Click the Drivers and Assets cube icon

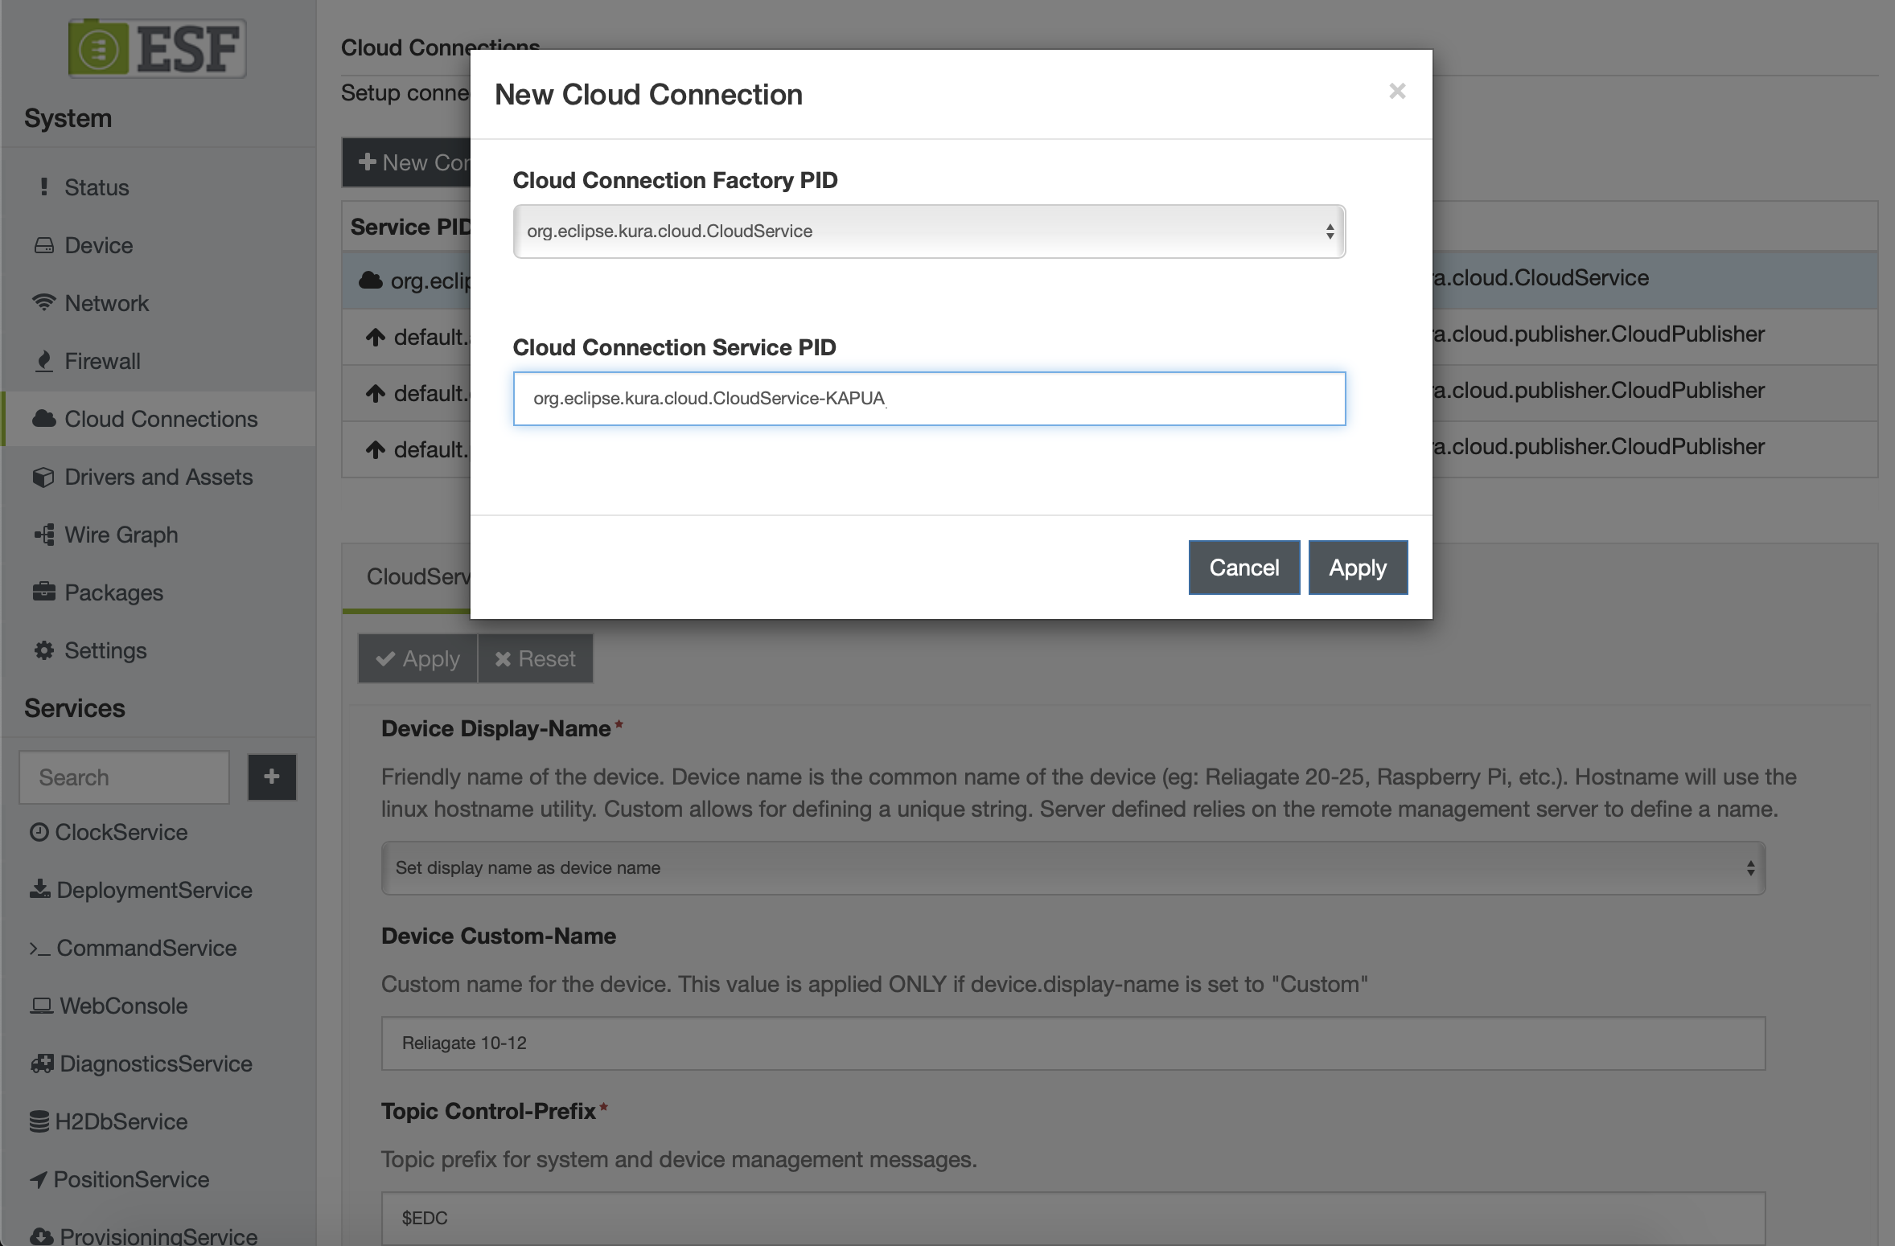pos(44,477)
